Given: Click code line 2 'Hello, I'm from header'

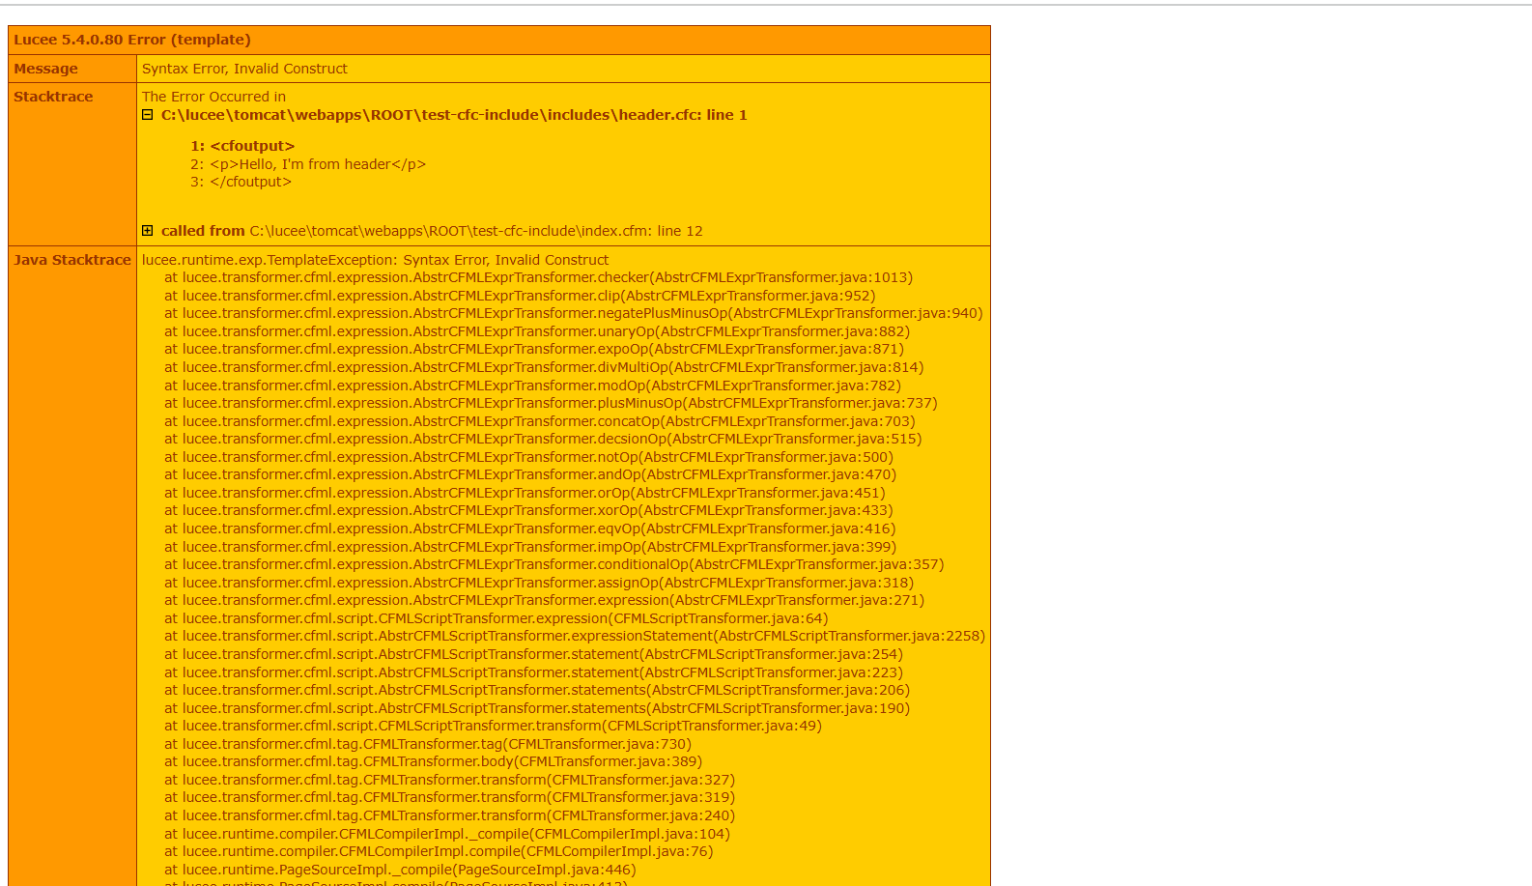Looking at the screenshot, I should [x=308, y=164].
